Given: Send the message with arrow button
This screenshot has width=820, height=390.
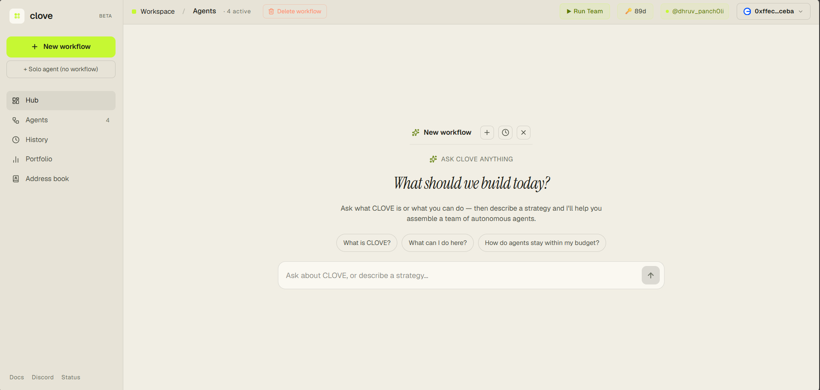Looking at the screenshot, I should tap(651, 275).
